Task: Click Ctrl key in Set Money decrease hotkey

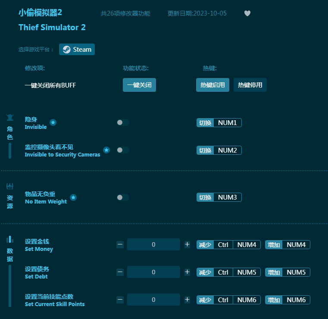Action: [x=223, y=245]
